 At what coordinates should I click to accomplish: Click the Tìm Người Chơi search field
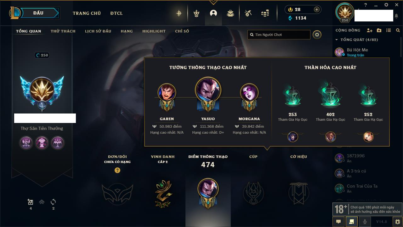(279, 35)
